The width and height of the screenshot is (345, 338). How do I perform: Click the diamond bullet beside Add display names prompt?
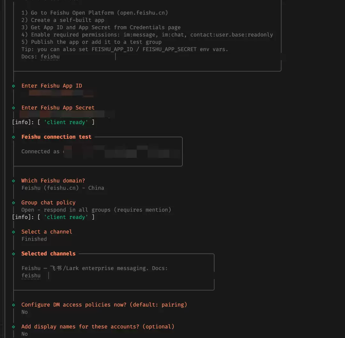tap(13, 327)
